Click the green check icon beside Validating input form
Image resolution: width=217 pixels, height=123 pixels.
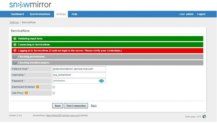pos(15,39)
